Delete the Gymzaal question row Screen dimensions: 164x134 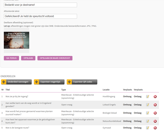pyautogui.click(x=155, y=128)
